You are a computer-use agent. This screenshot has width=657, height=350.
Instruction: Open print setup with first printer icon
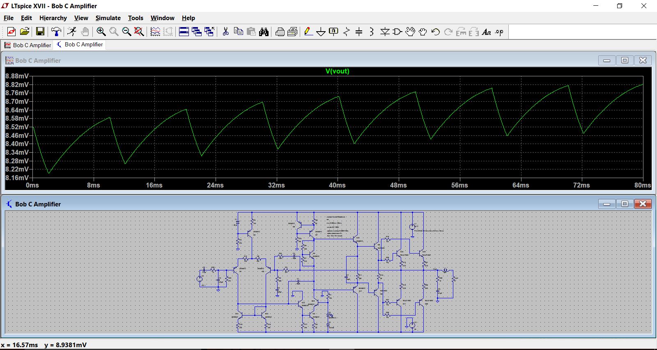280,32
